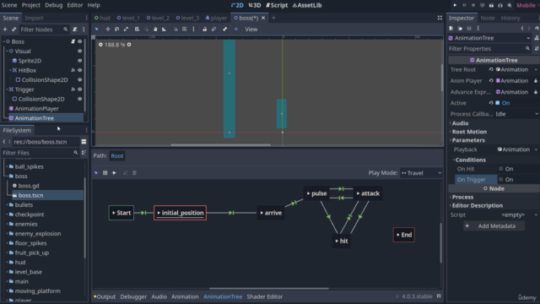Toggle visibility of Trigger node
The width and height of the screenshot is (540, 304).
[x=80, y=90]
